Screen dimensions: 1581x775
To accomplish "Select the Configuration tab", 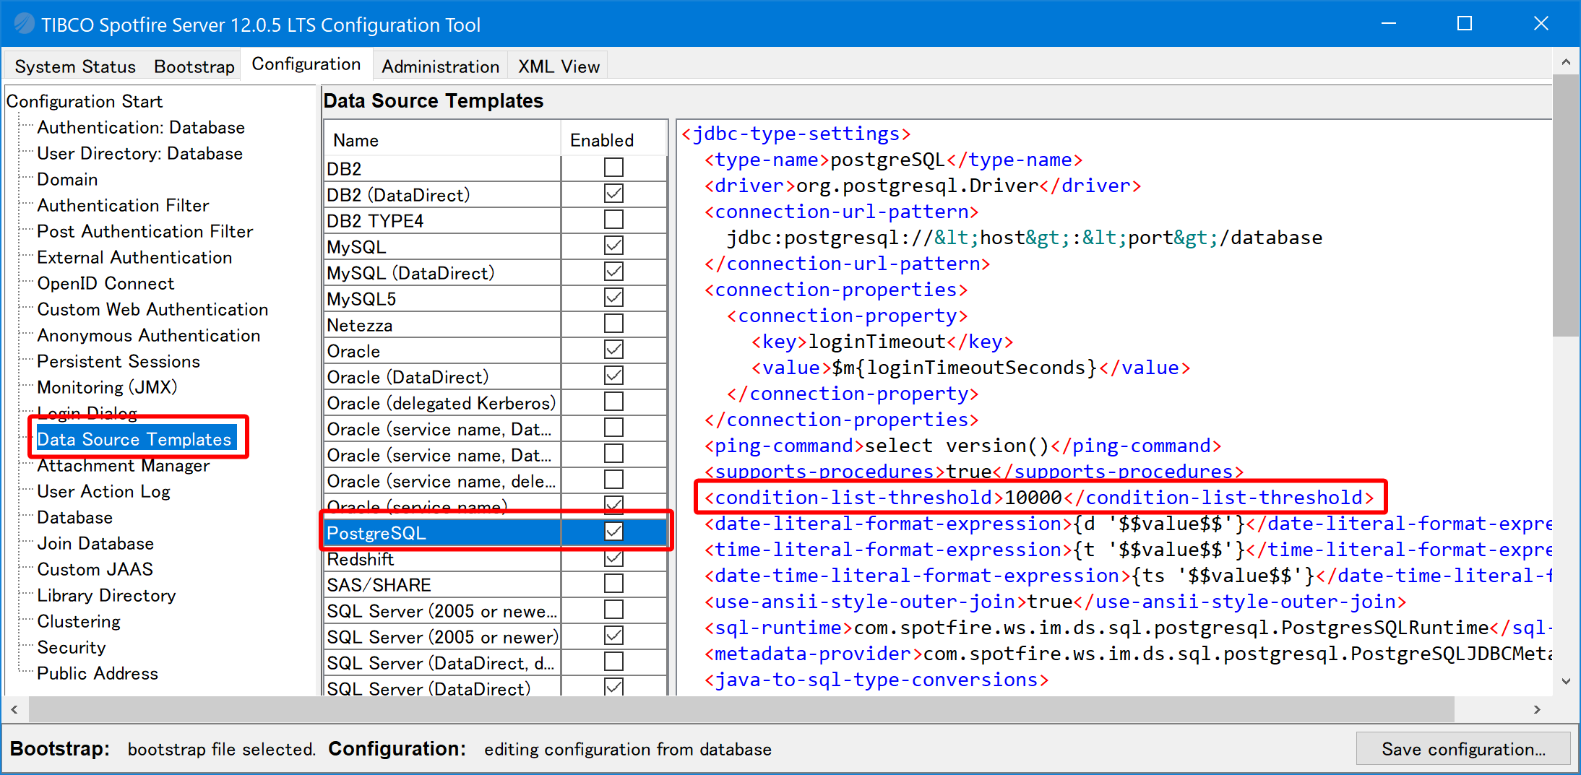I will click(306, 64).
